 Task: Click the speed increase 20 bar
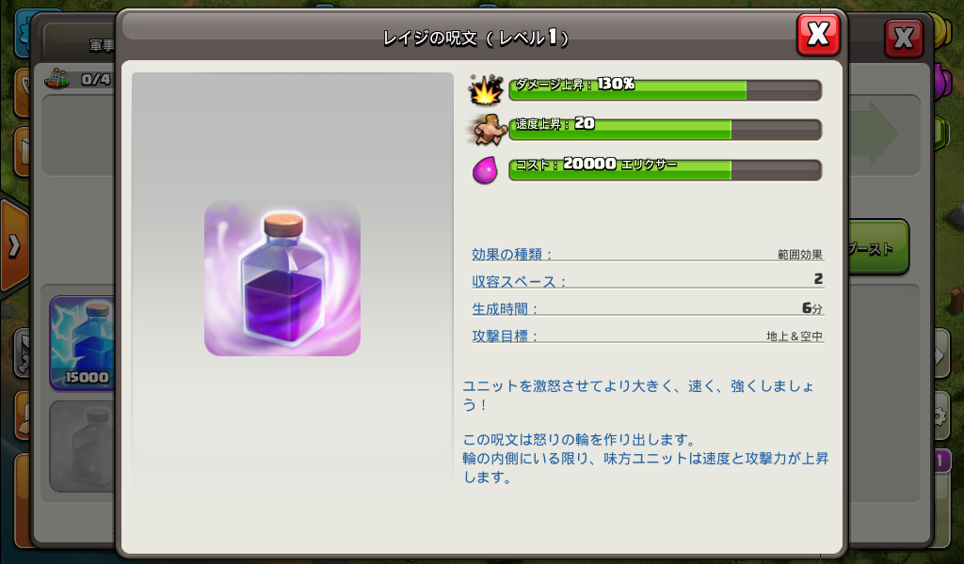point(666,130)
